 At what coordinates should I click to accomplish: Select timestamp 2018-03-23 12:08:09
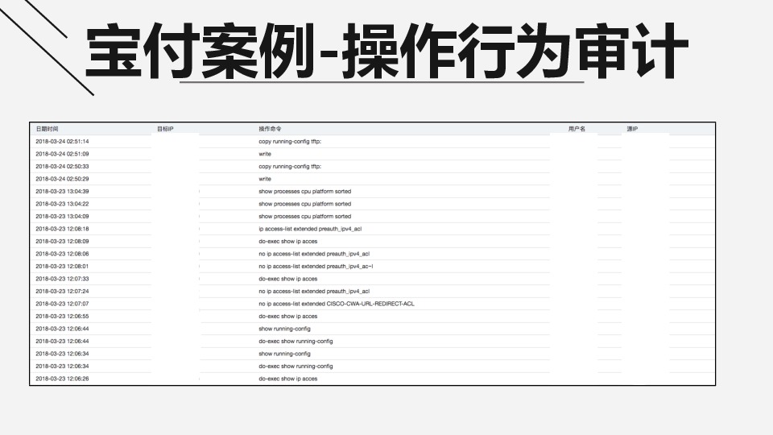[62, 241]
